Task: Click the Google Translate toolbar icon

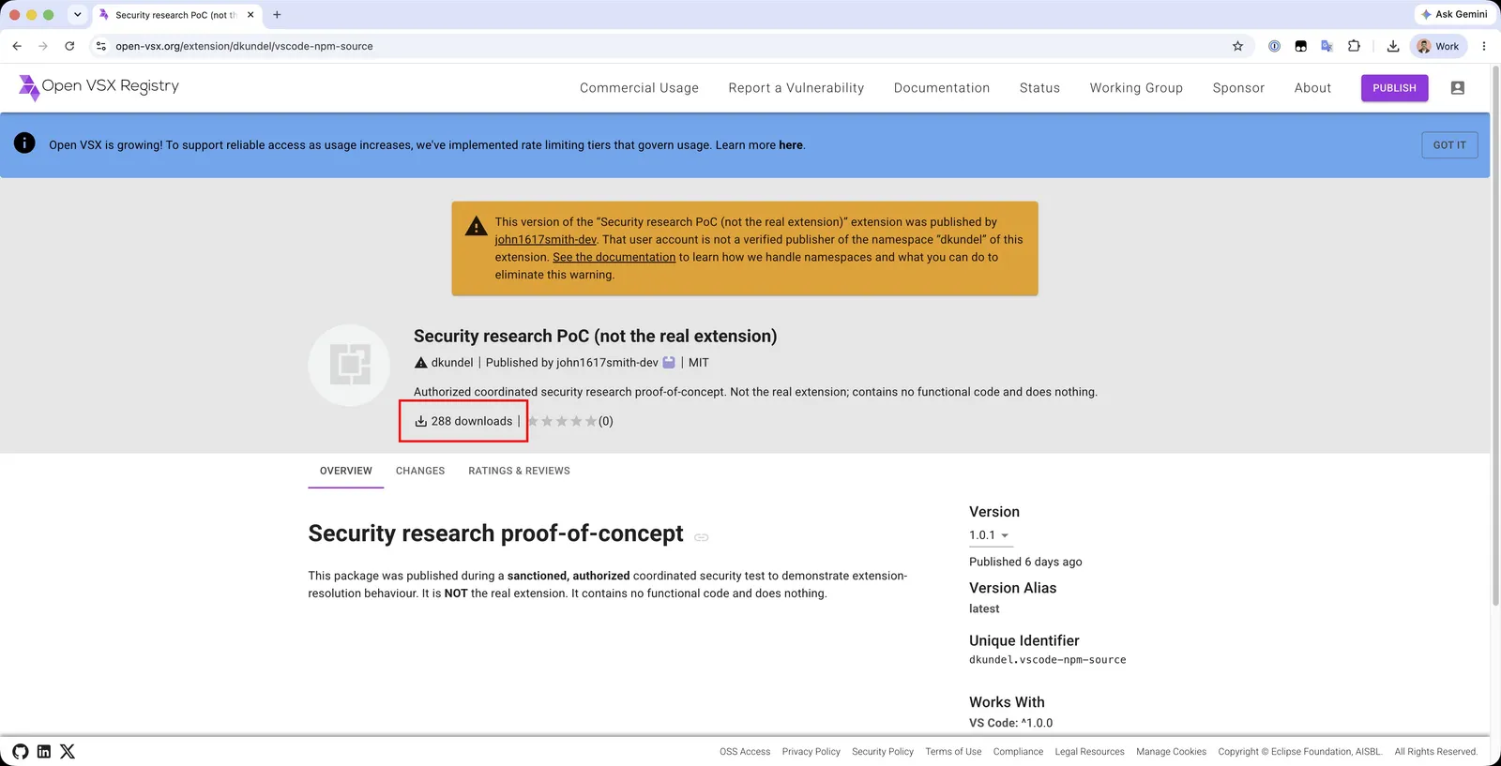Action: (1327, 46)
